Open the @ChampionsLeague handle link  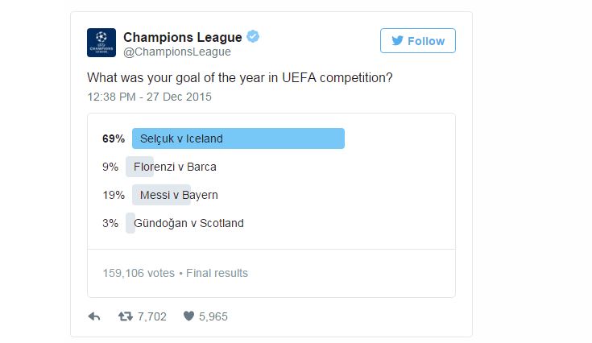tap(176, 52)
